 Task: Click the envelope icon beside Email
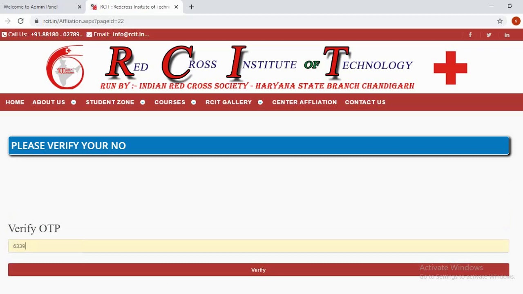(89, 34)
